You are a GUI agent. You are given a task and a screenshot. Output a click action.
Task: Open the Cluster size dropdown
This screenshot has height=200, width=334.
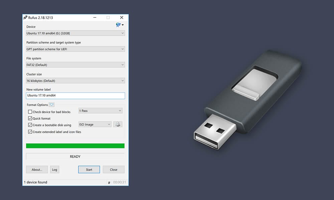click(x=75, y=80)
